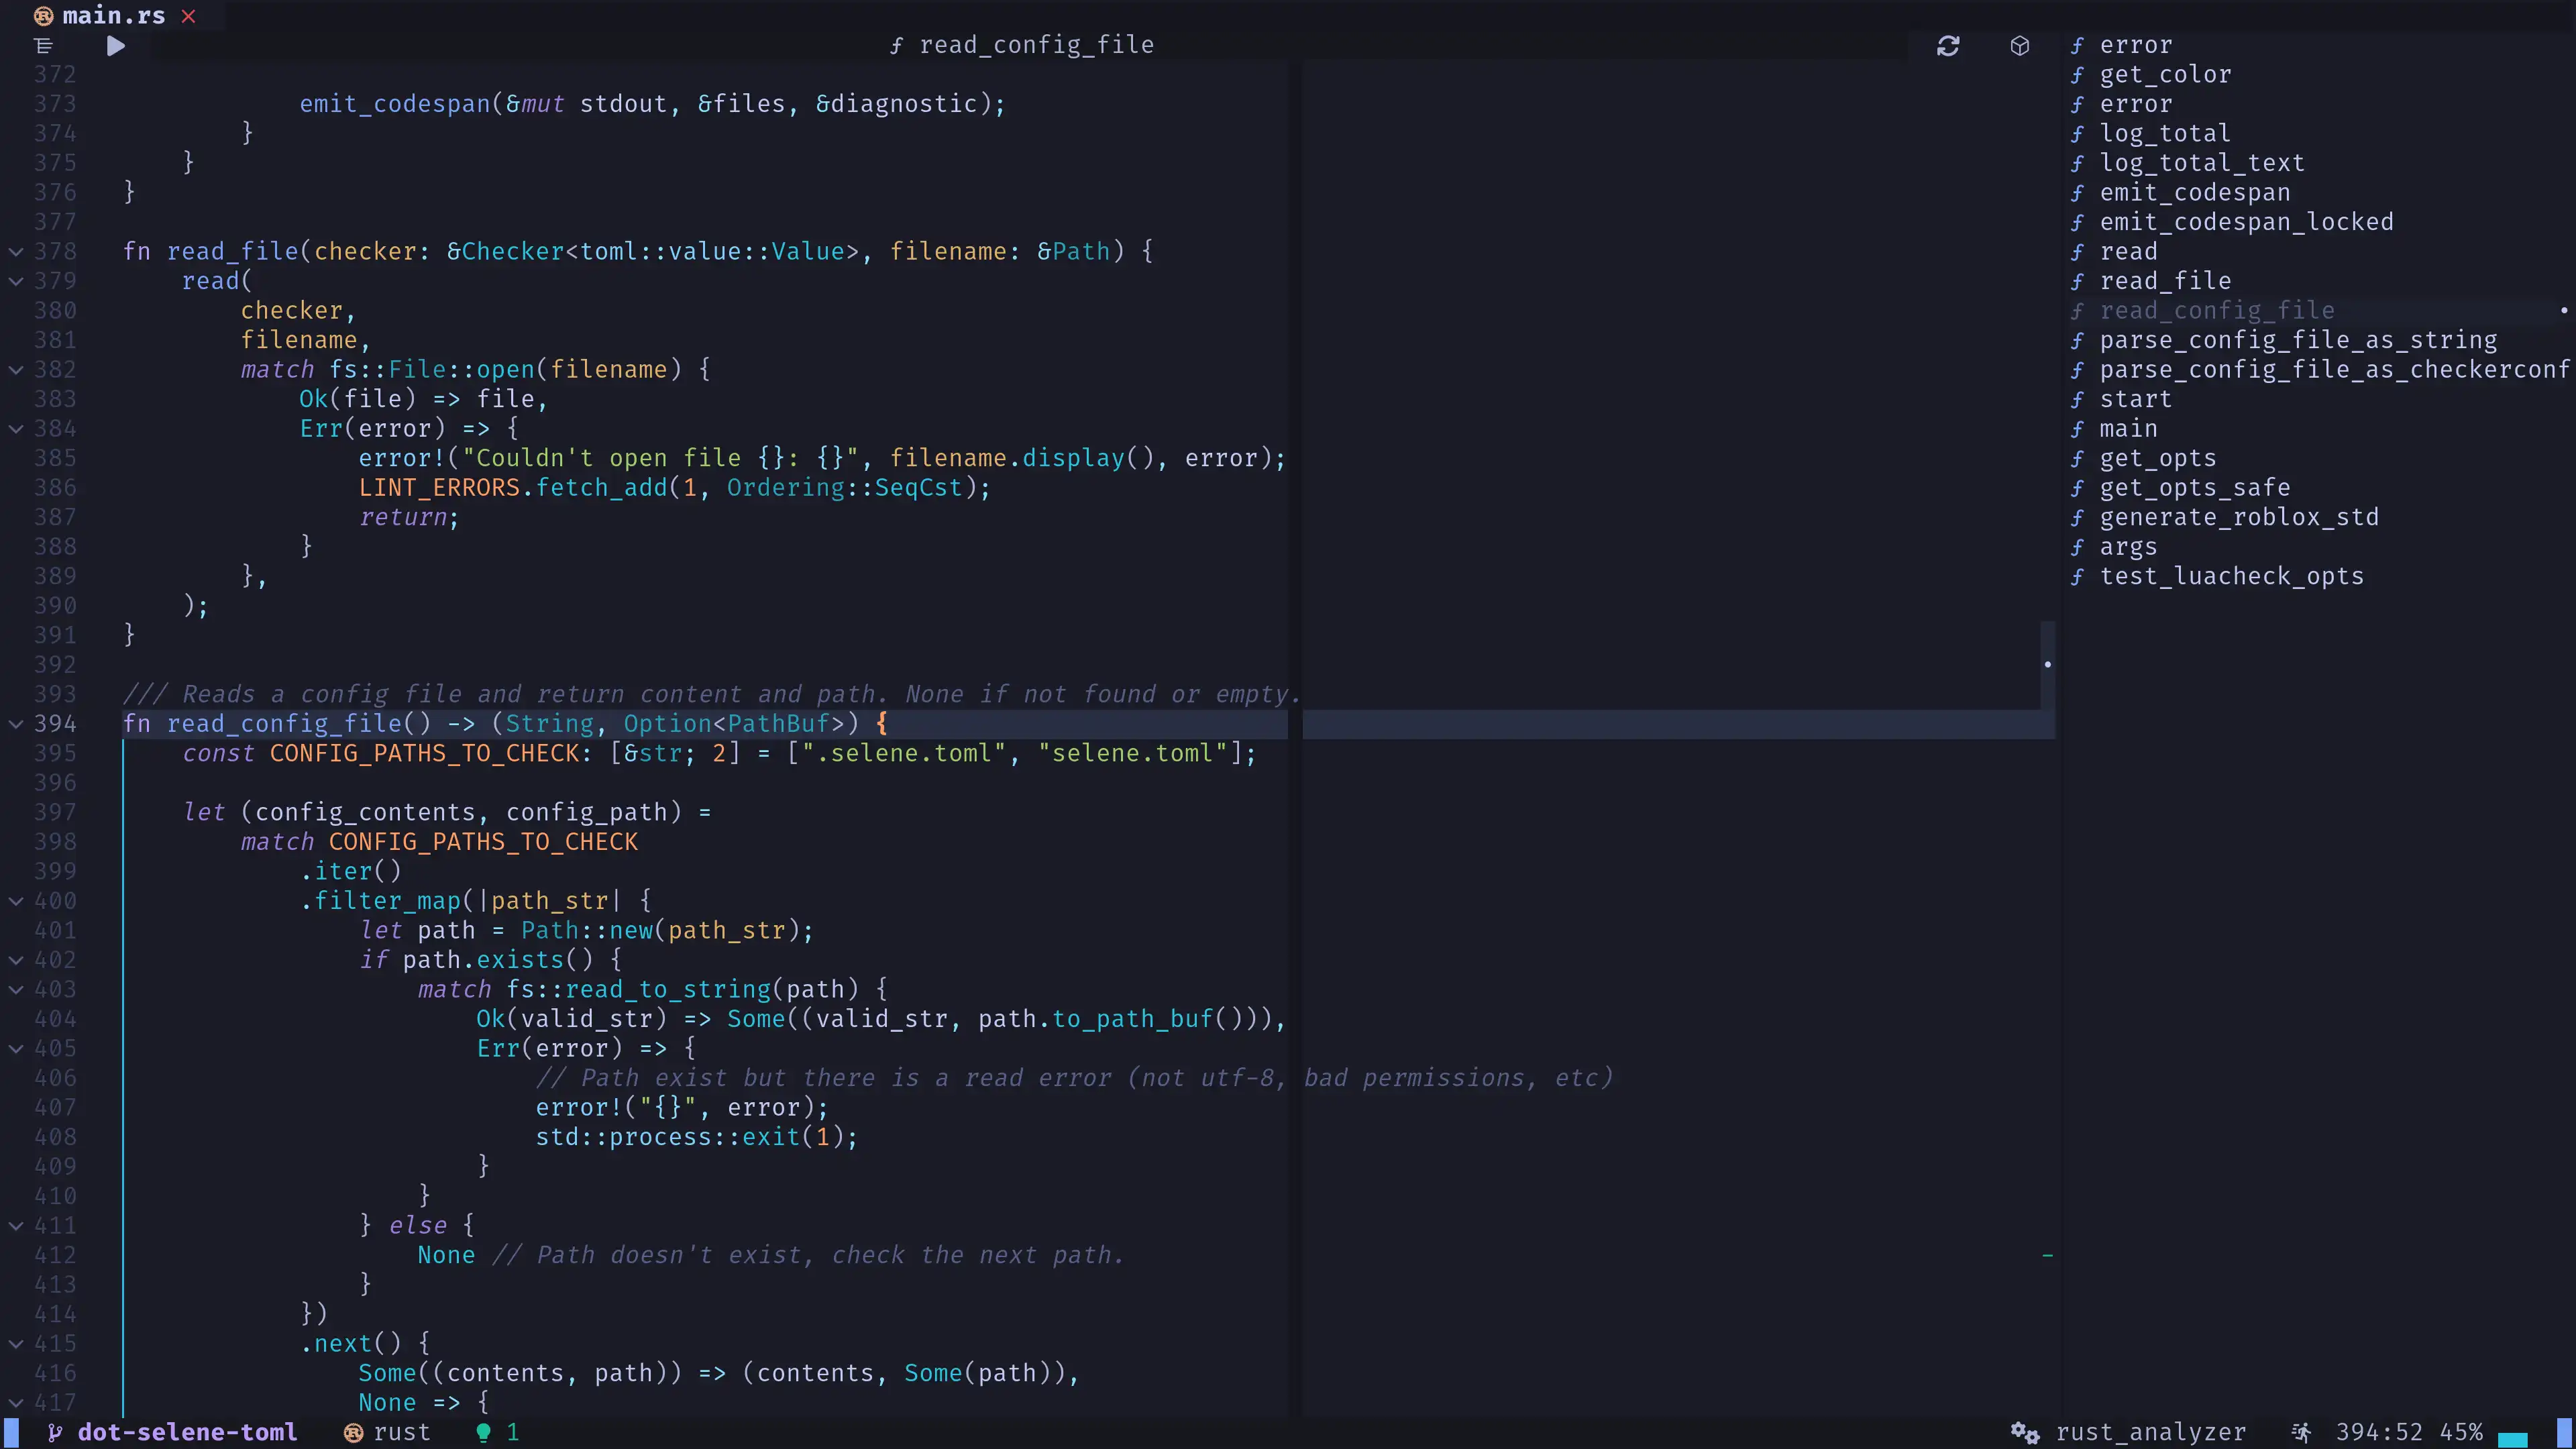
Task: Jump to parse_config_file_as_checkerconf in outline
Action: (2334, 369)
